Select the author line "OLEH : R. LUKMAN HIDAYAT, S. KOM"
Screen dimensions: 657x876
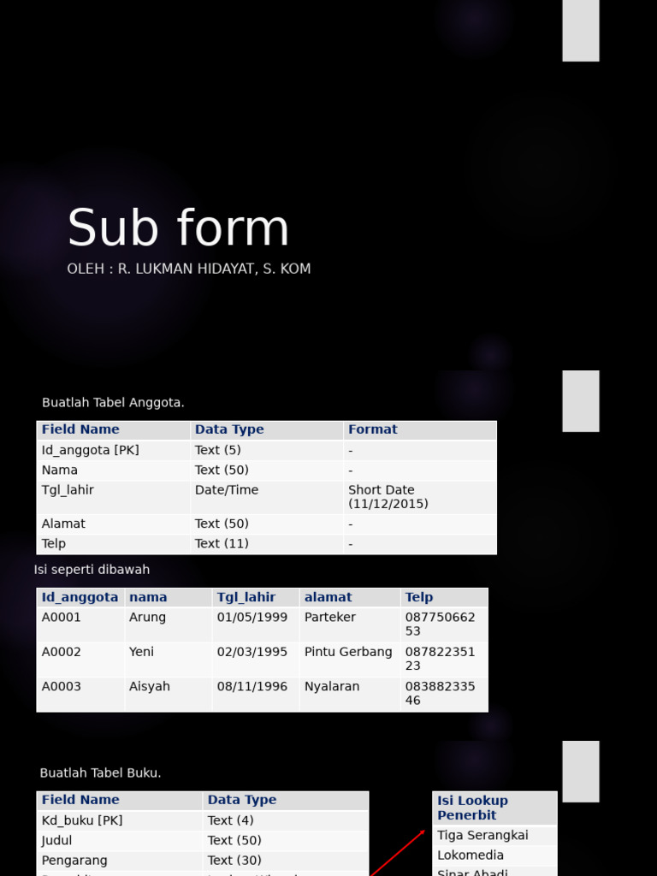coord(189,269)
